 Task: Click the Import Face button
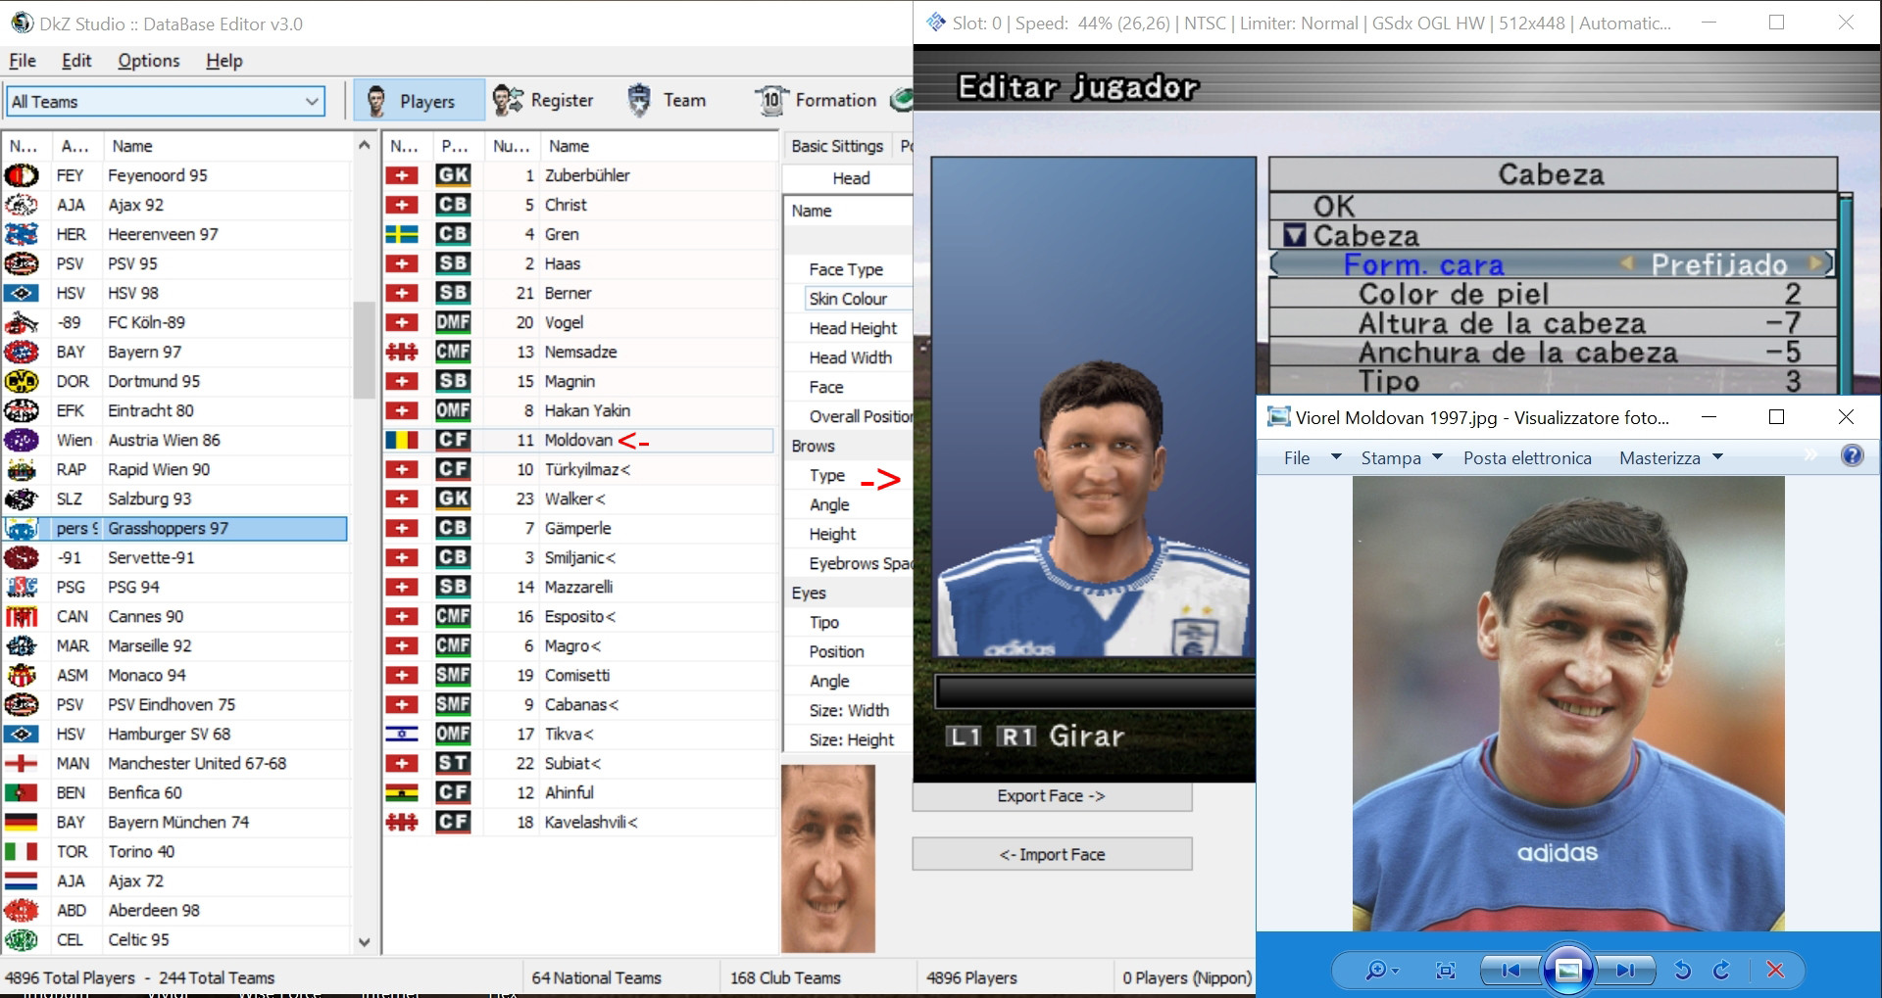point(1052,854)
